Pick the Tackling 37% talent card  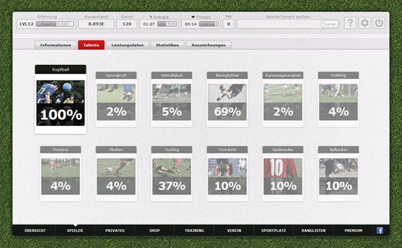tap(172, 174)
